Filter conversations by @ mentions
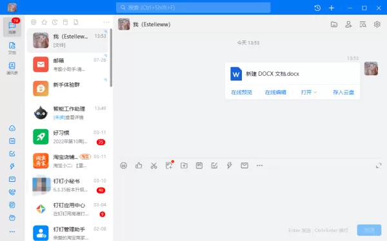Viewport: 387px width, 241px height. [x=34, y=22]
